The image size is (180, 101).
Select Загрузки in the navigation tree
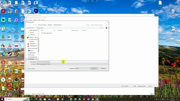click(x=32, y=55)
